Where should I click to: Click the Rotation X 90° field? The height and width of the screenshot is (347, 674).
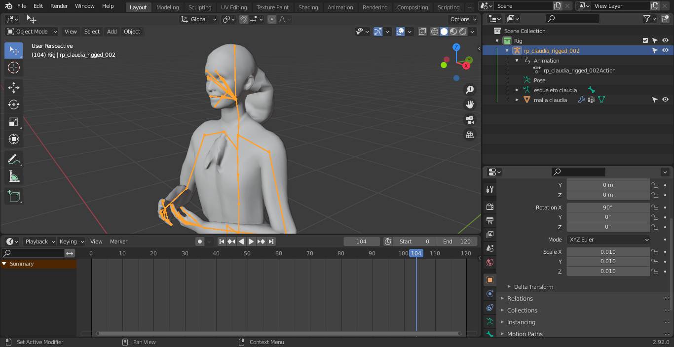[x=608, y=208]
